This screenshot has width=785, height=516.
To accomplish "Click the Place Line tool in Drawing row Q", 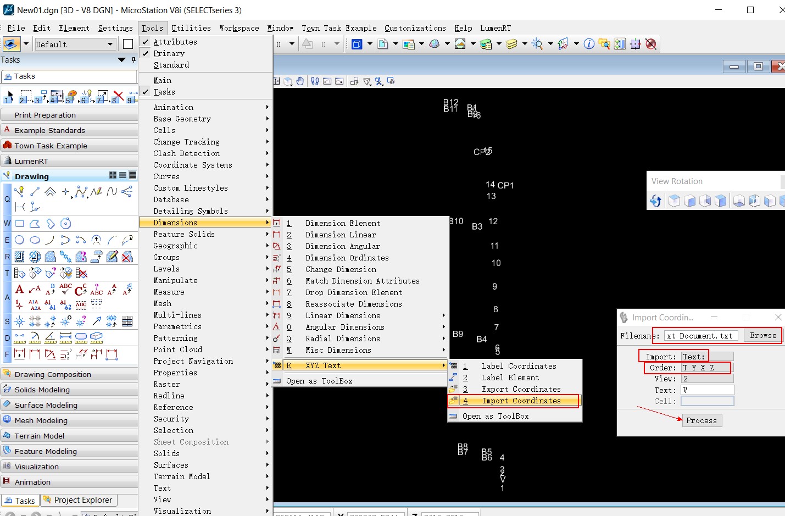I will (x=35, y=191).
